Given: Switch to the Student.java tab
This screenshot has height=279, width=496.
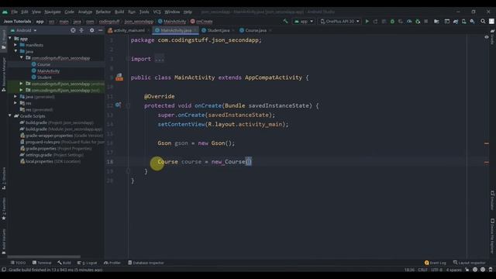Looking at the screenshot, I should (x=219, y=30).
